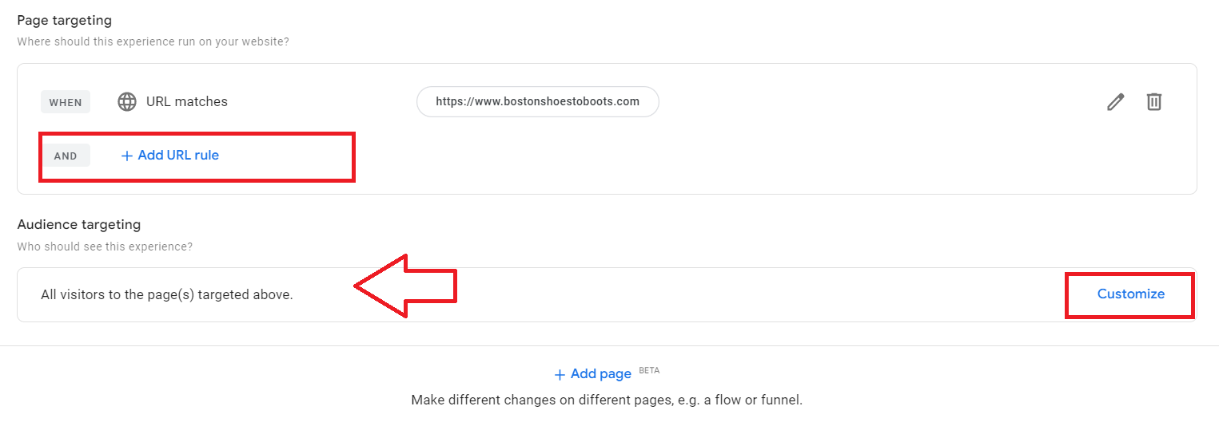Click the bostonshoestoboots.com URL chip
The height and width of the screenshot is (422, 1219).
(x=538, y=102)
